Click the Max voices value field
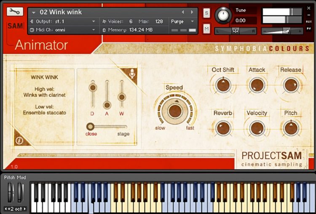The height and width of the screenshot is (214, 316). click(159, 21)
